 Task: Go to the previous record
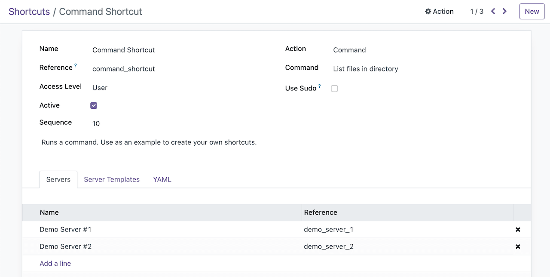492,12
